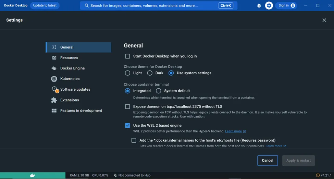Screen dimensions: 334x179
Task: Switch to Docker Engine settings
Action: click(x=78, y=68)
